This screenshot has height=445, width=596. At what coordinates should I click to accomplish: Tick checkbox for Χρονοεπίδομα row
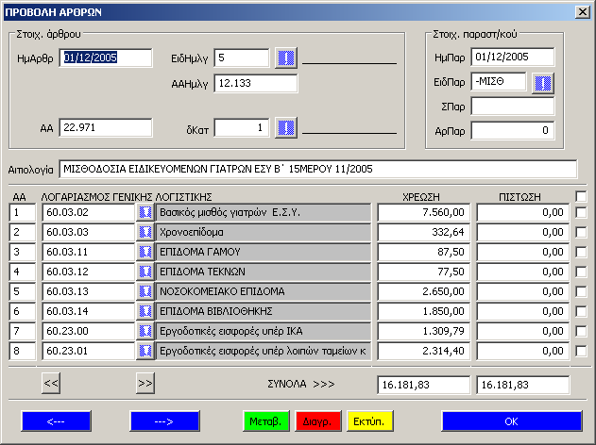tap(581, 232)
